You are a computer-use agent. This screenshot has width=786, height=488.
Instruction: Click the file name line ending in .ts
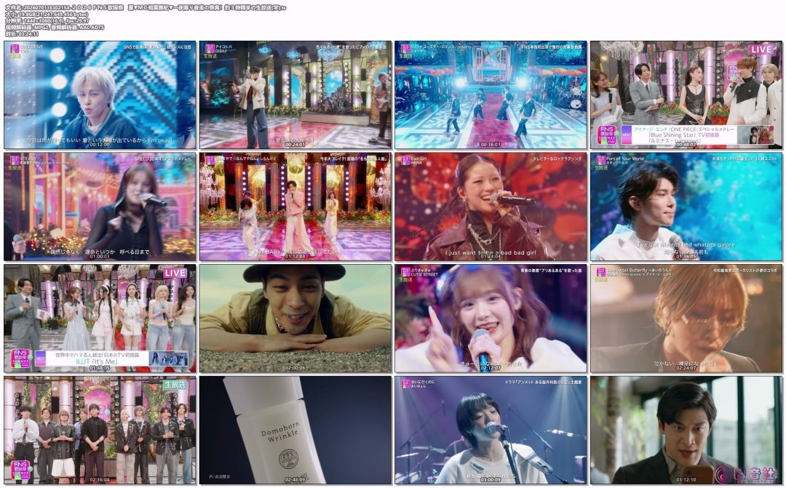tap(146, 7)
